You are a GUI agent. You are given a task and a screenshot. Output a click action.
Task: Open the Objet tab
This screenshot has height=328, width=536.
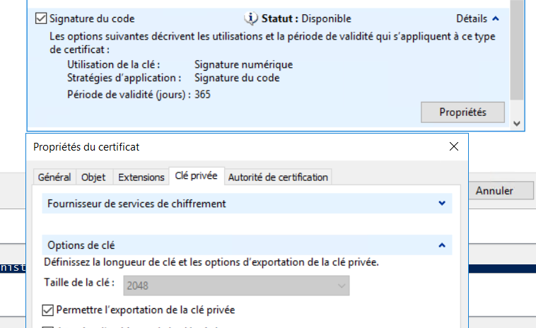(x=93, y=177)
